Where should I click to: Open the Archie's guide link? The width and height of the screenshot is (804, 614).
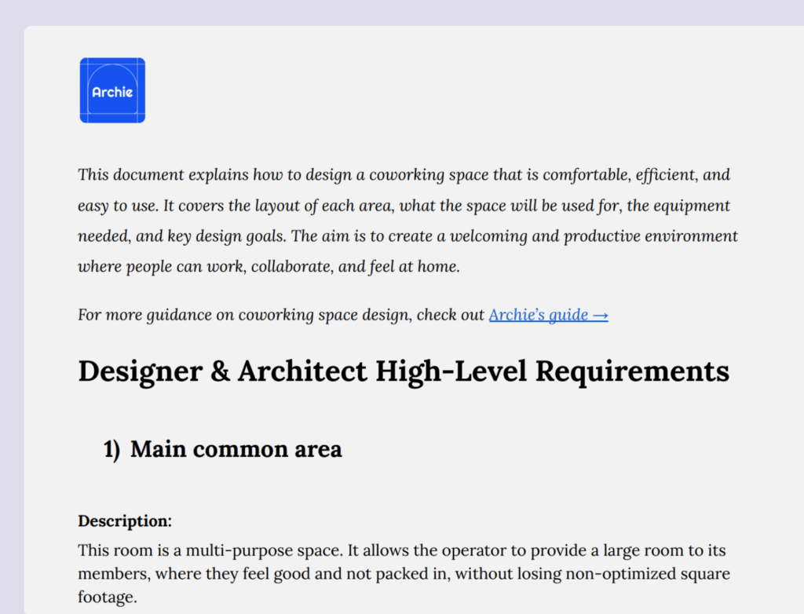pyautogui.click(x=538, y=315)
